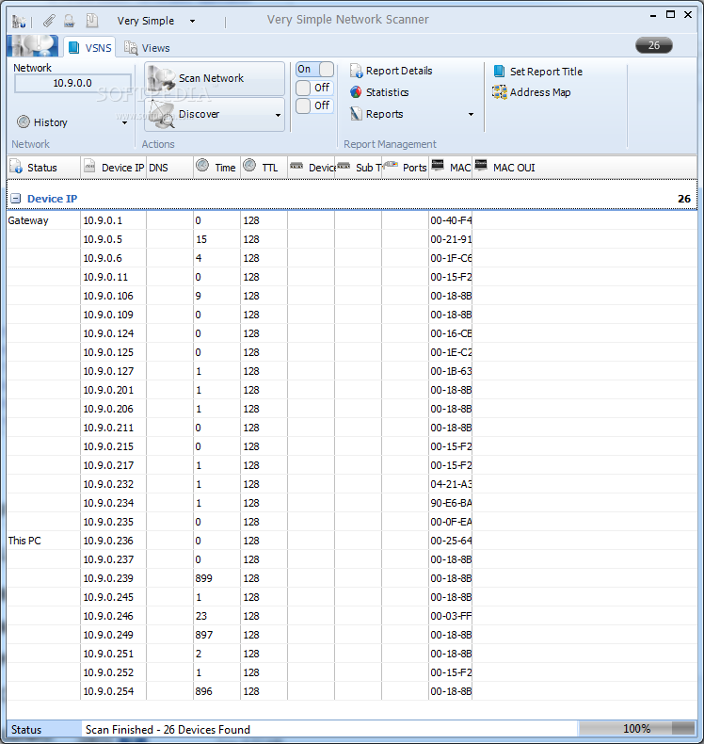Select the device row 10.9.0.246

[x=352, y=616]
